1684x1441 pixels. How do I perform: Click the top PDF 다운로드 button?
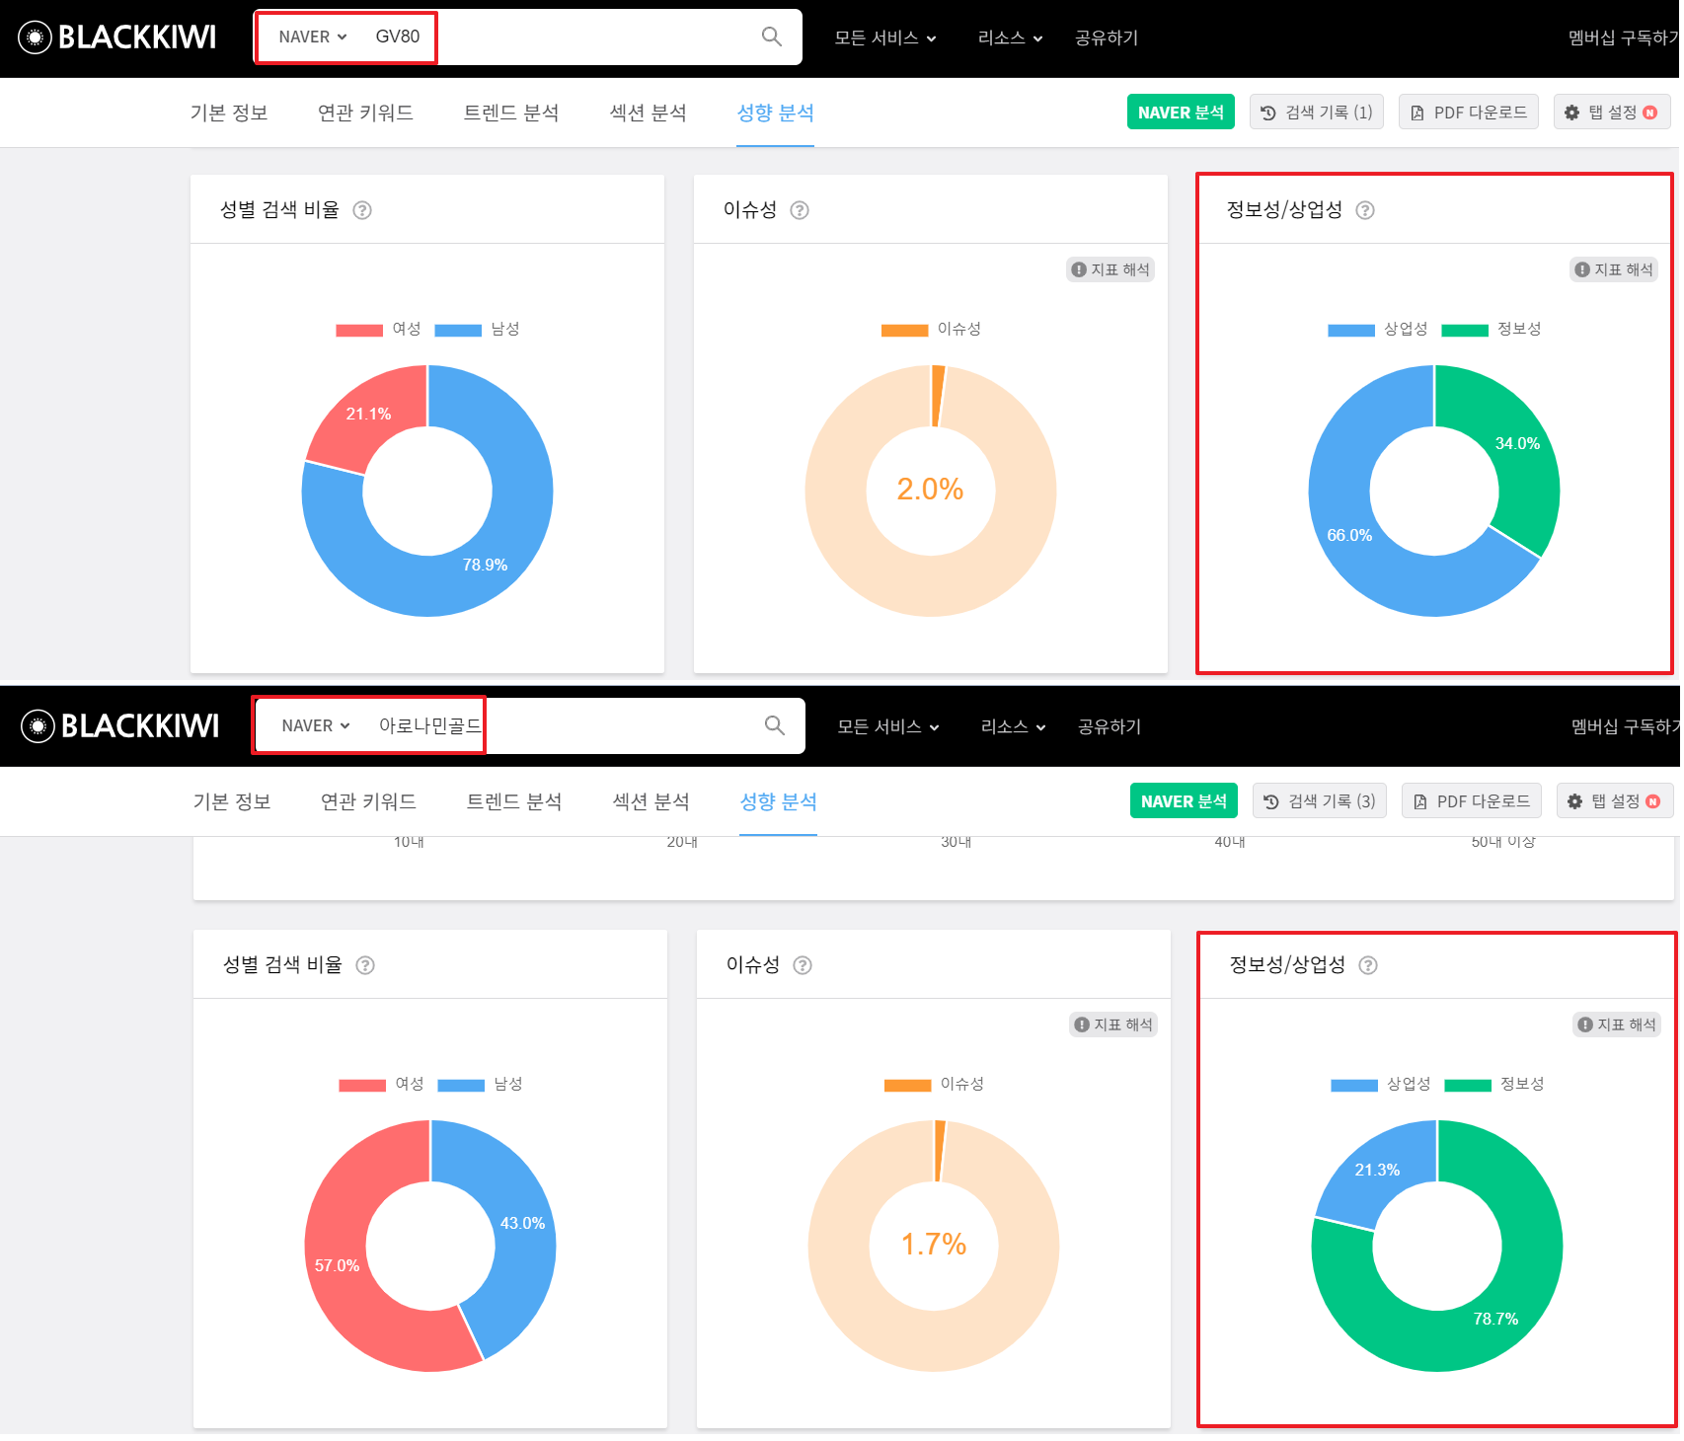coord(1469,113)
